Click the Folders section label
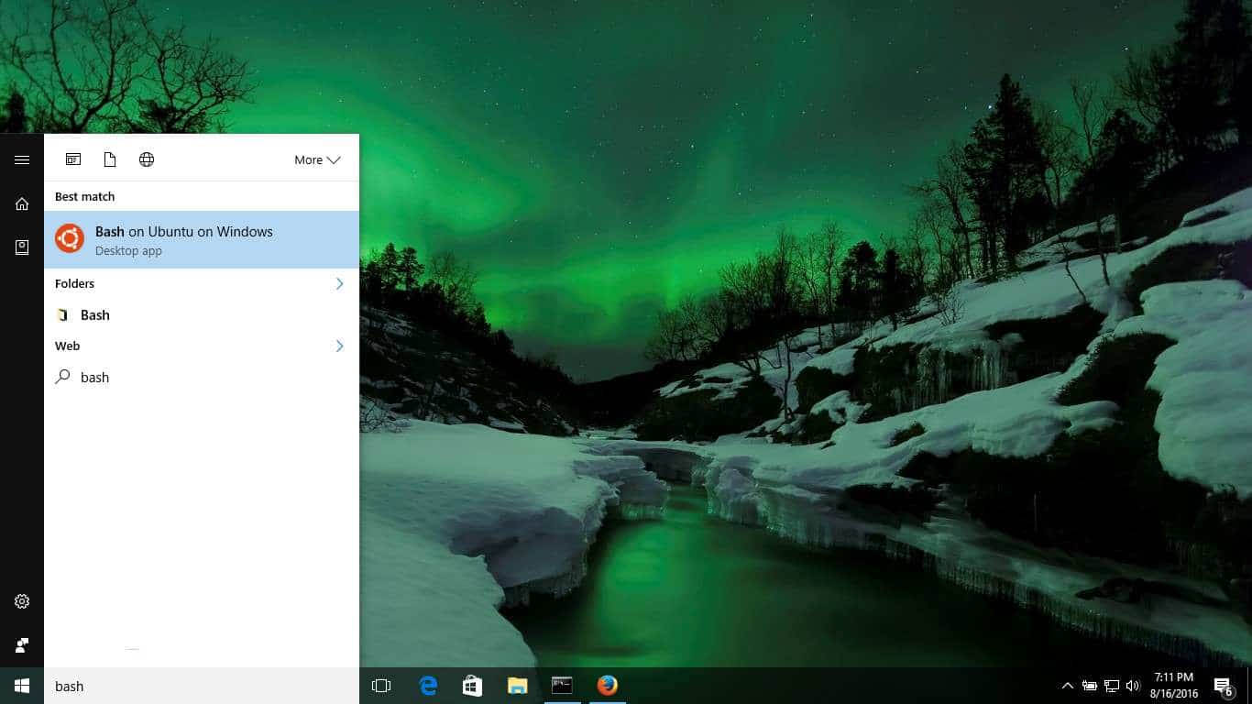The height and width of the screenshot is (704, 1252). (74, 283)
